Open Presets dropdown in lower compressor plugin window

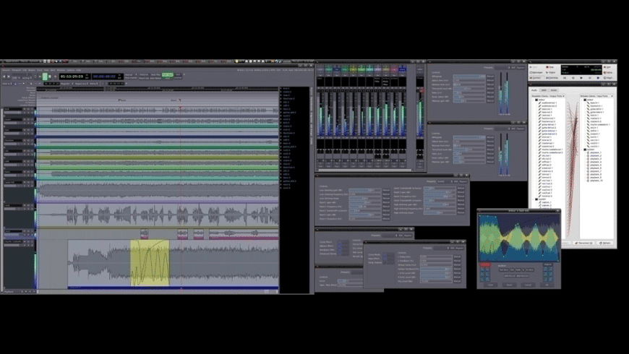[502, 129]
